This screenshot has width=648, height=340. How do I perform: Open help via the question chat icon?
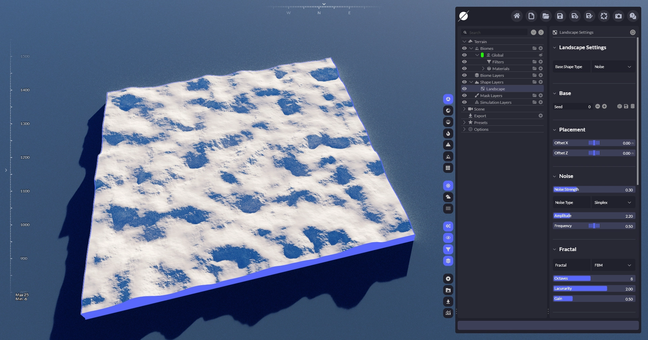point(633,16)
